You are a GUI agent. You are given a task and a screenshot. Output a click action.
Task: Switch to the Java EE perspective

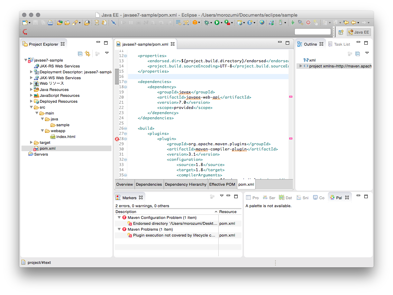tap(358, 32)
